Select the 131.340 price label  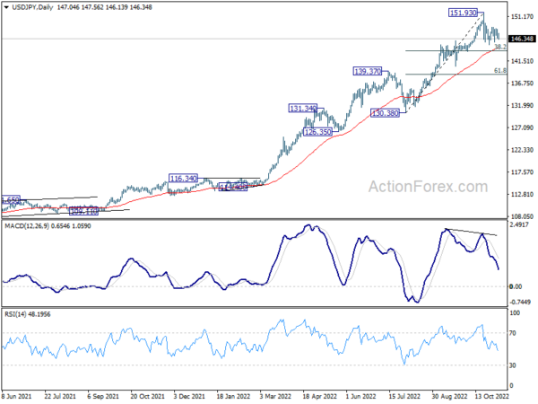304,109
